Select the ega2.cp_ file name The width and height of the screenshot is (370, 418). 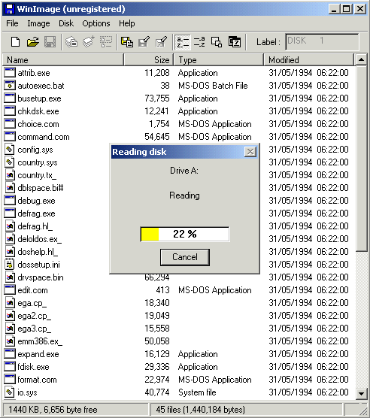(34, 316)
